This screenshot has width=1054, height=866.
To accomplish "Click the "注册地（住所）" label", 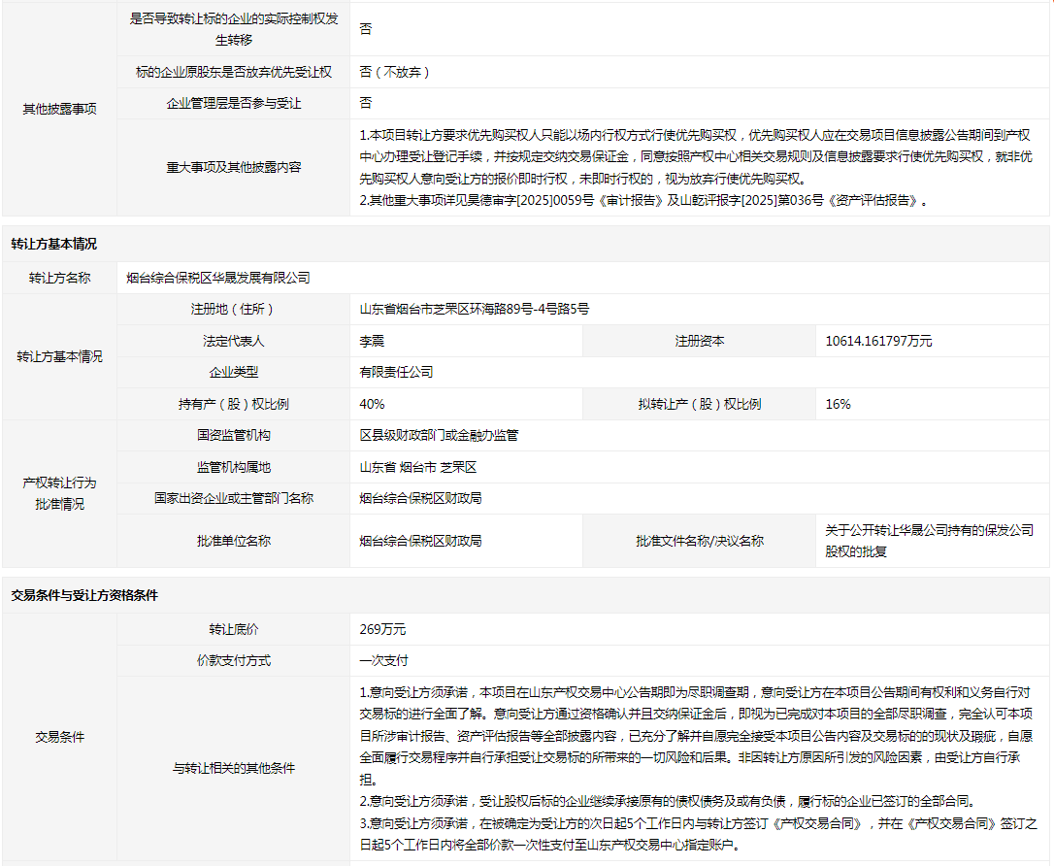I will 233,309.
